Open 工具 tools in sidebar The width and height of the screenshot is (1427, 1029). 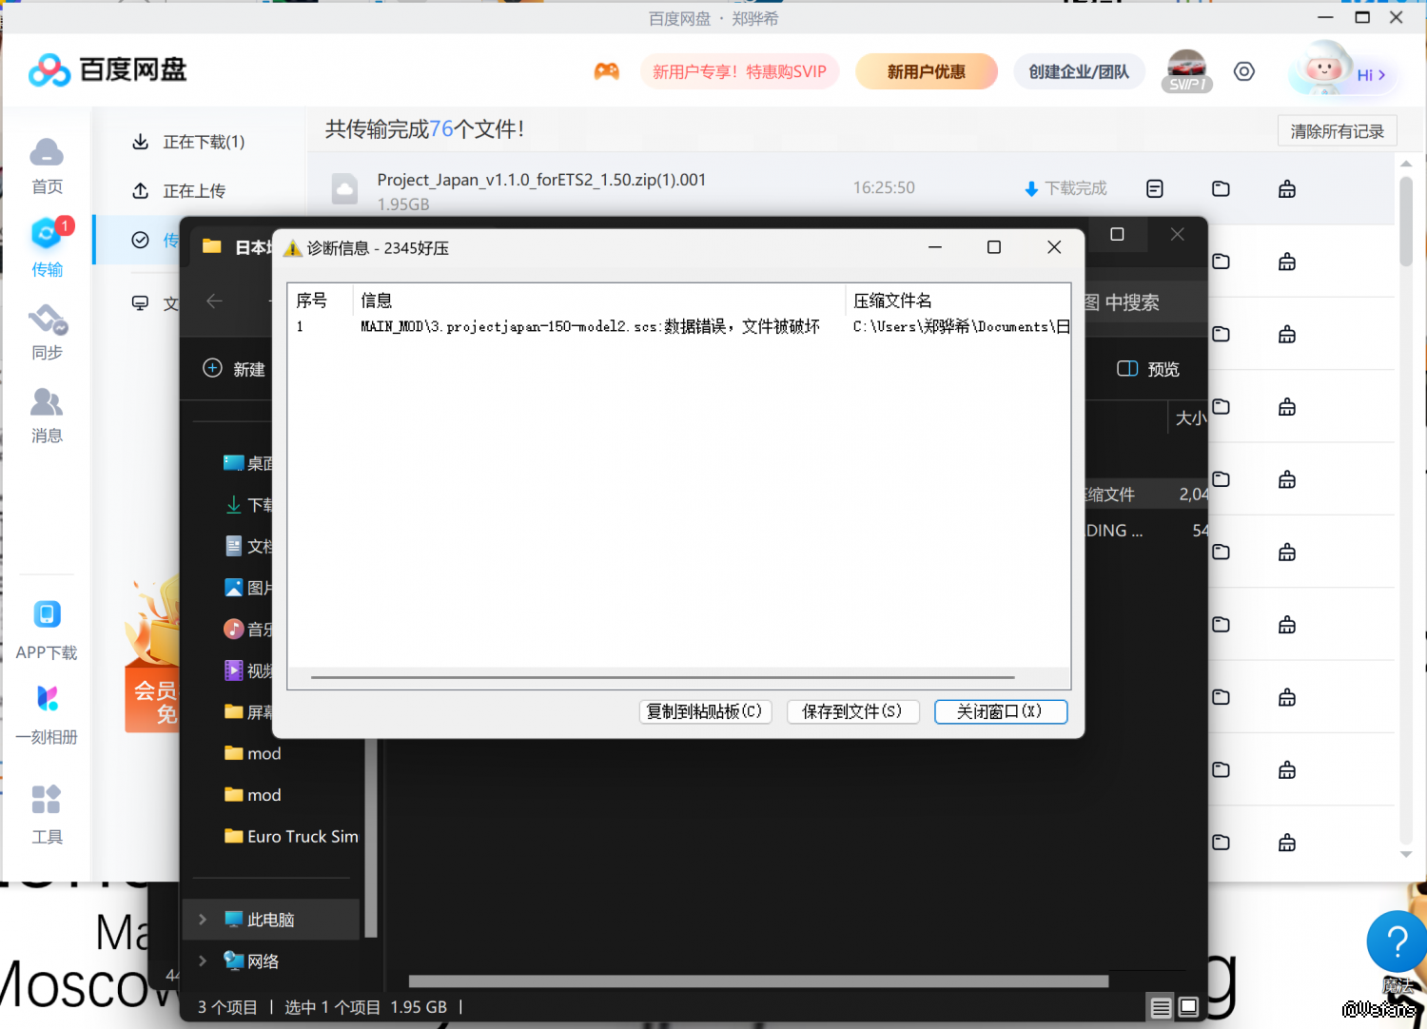coord(47,814)
